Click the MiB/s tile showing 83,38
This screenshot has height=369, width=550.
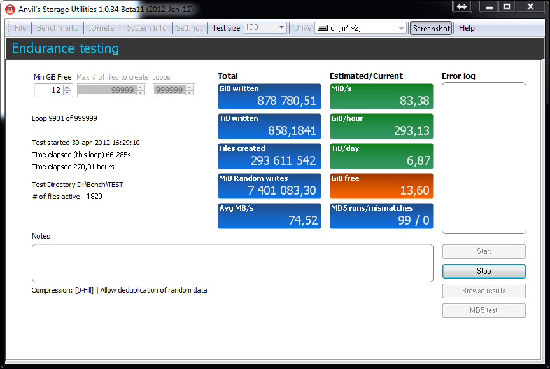pos(382,96)
